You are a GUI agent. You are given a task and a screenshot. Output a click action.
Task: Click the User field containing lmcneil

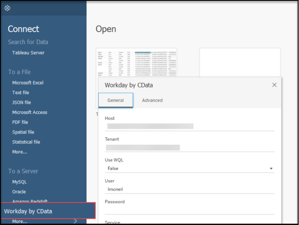(190, 189)
